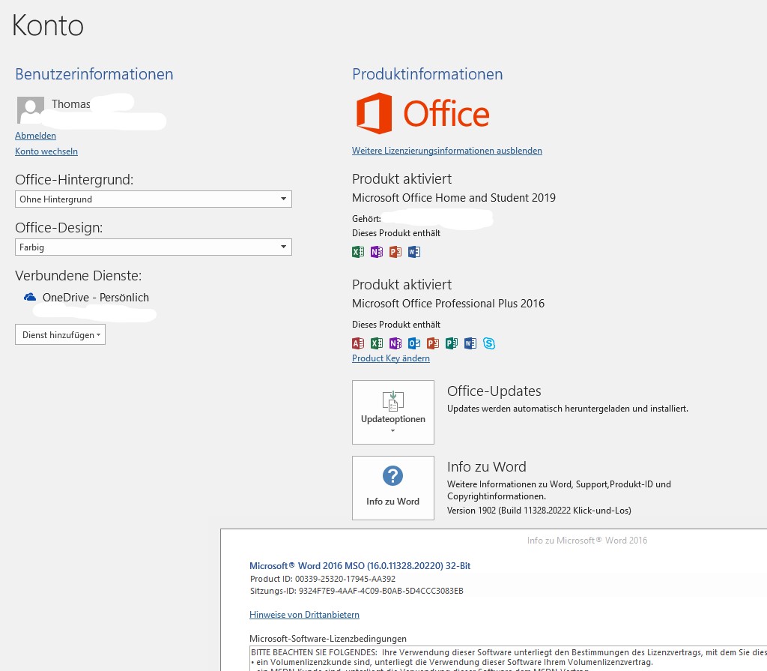The image size is (767, 671).
Task: Click the Publisher icon under Professional Plus 2016
Action: (452, 343)
